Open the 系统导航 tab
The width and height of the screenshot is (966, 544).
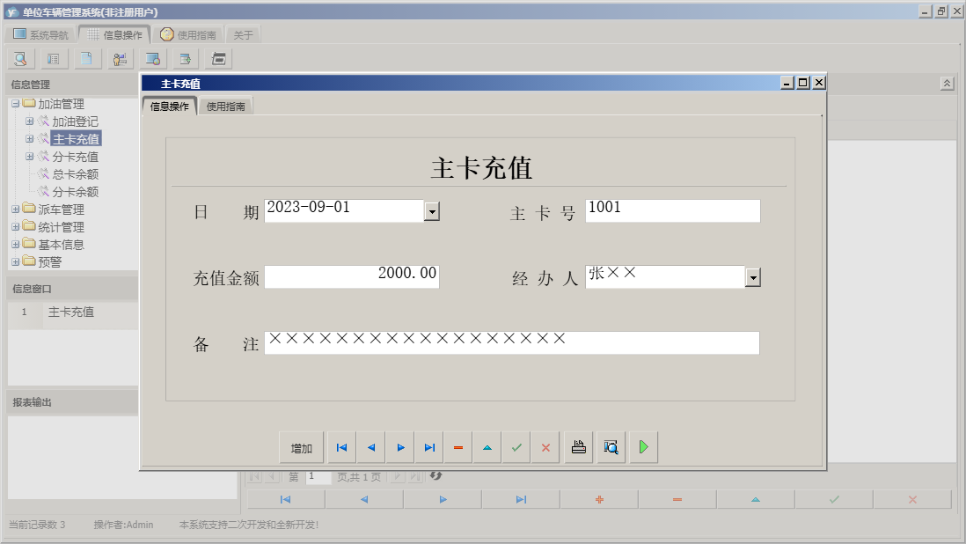point(40,33)
